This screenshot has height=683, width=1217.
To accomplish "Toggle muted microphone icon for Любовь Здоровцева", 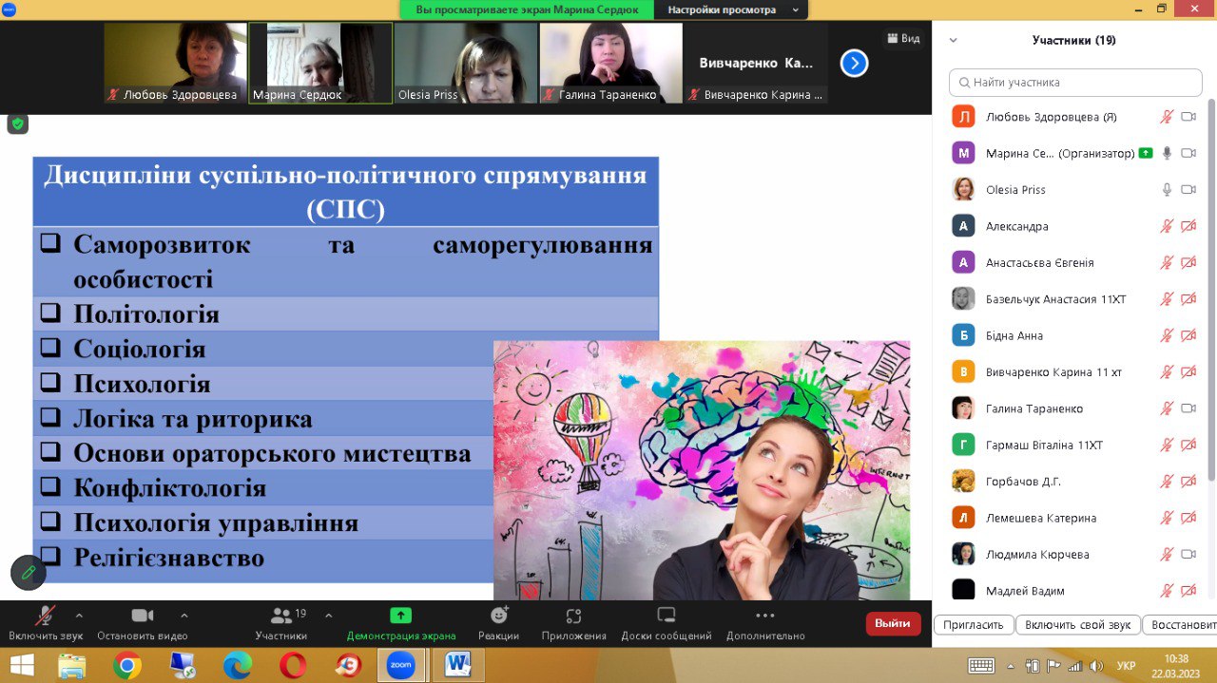I will point(1167,117).
